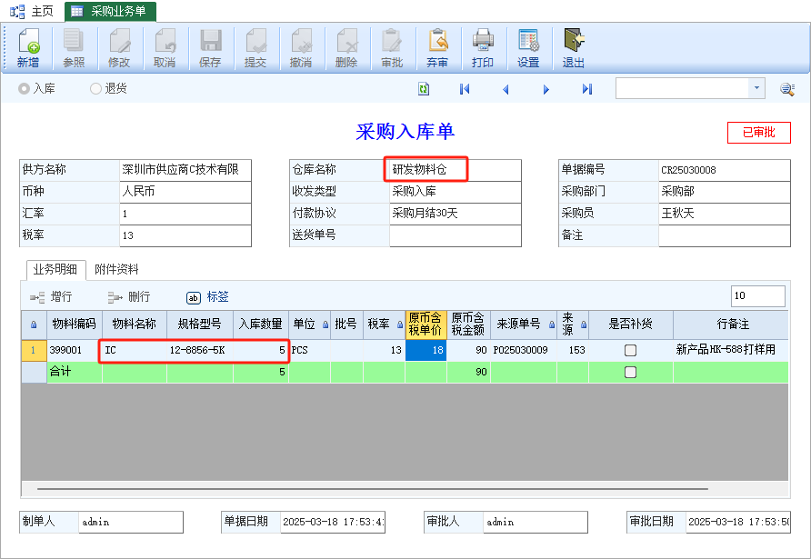Click the 修改 edit toolbar icon
Image resolution: width=811 pixels, height=559 pixels.
click(x=119, y=48)
